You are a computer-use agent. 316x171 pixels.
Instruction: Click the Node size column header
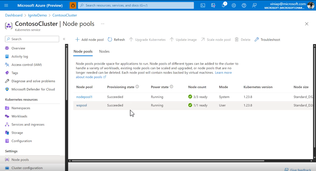[x=301, y=87]
